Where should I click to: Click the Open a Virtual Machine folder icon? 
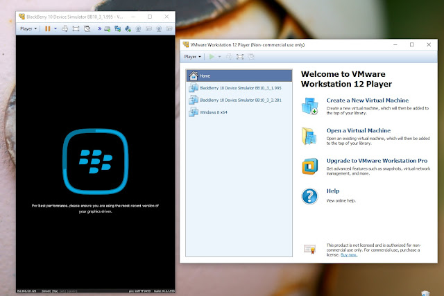click(x=309, y=136)
